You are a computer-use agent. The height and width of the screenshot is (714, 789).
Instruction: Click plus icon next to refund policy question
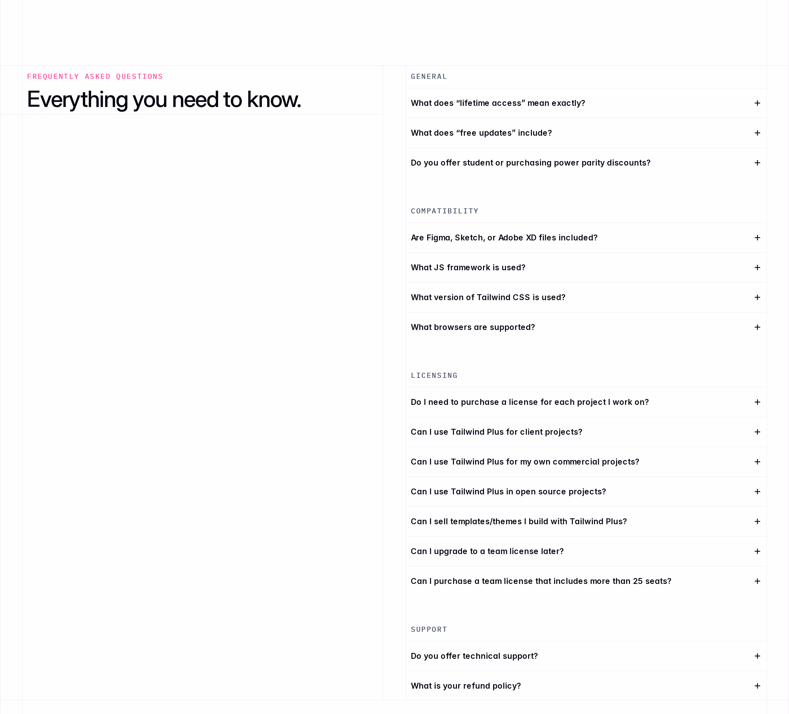(757, 686)
